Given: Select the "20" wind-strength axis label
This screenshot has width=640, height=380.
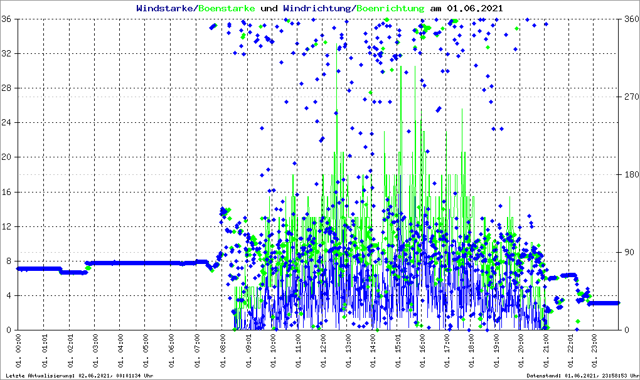Looking at the screenshot, I should tap(6, 157).
